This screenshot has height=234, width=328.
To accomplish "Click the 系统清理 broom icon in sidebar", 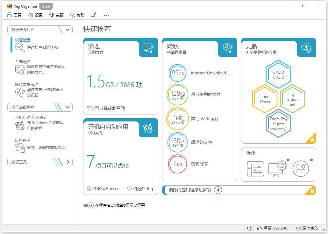I will [x=20, y=70].
